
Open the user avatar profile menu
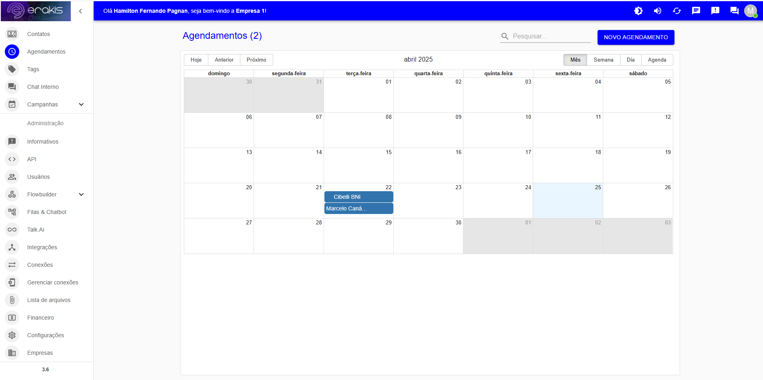pyautogui.click(x=751, y=11)
